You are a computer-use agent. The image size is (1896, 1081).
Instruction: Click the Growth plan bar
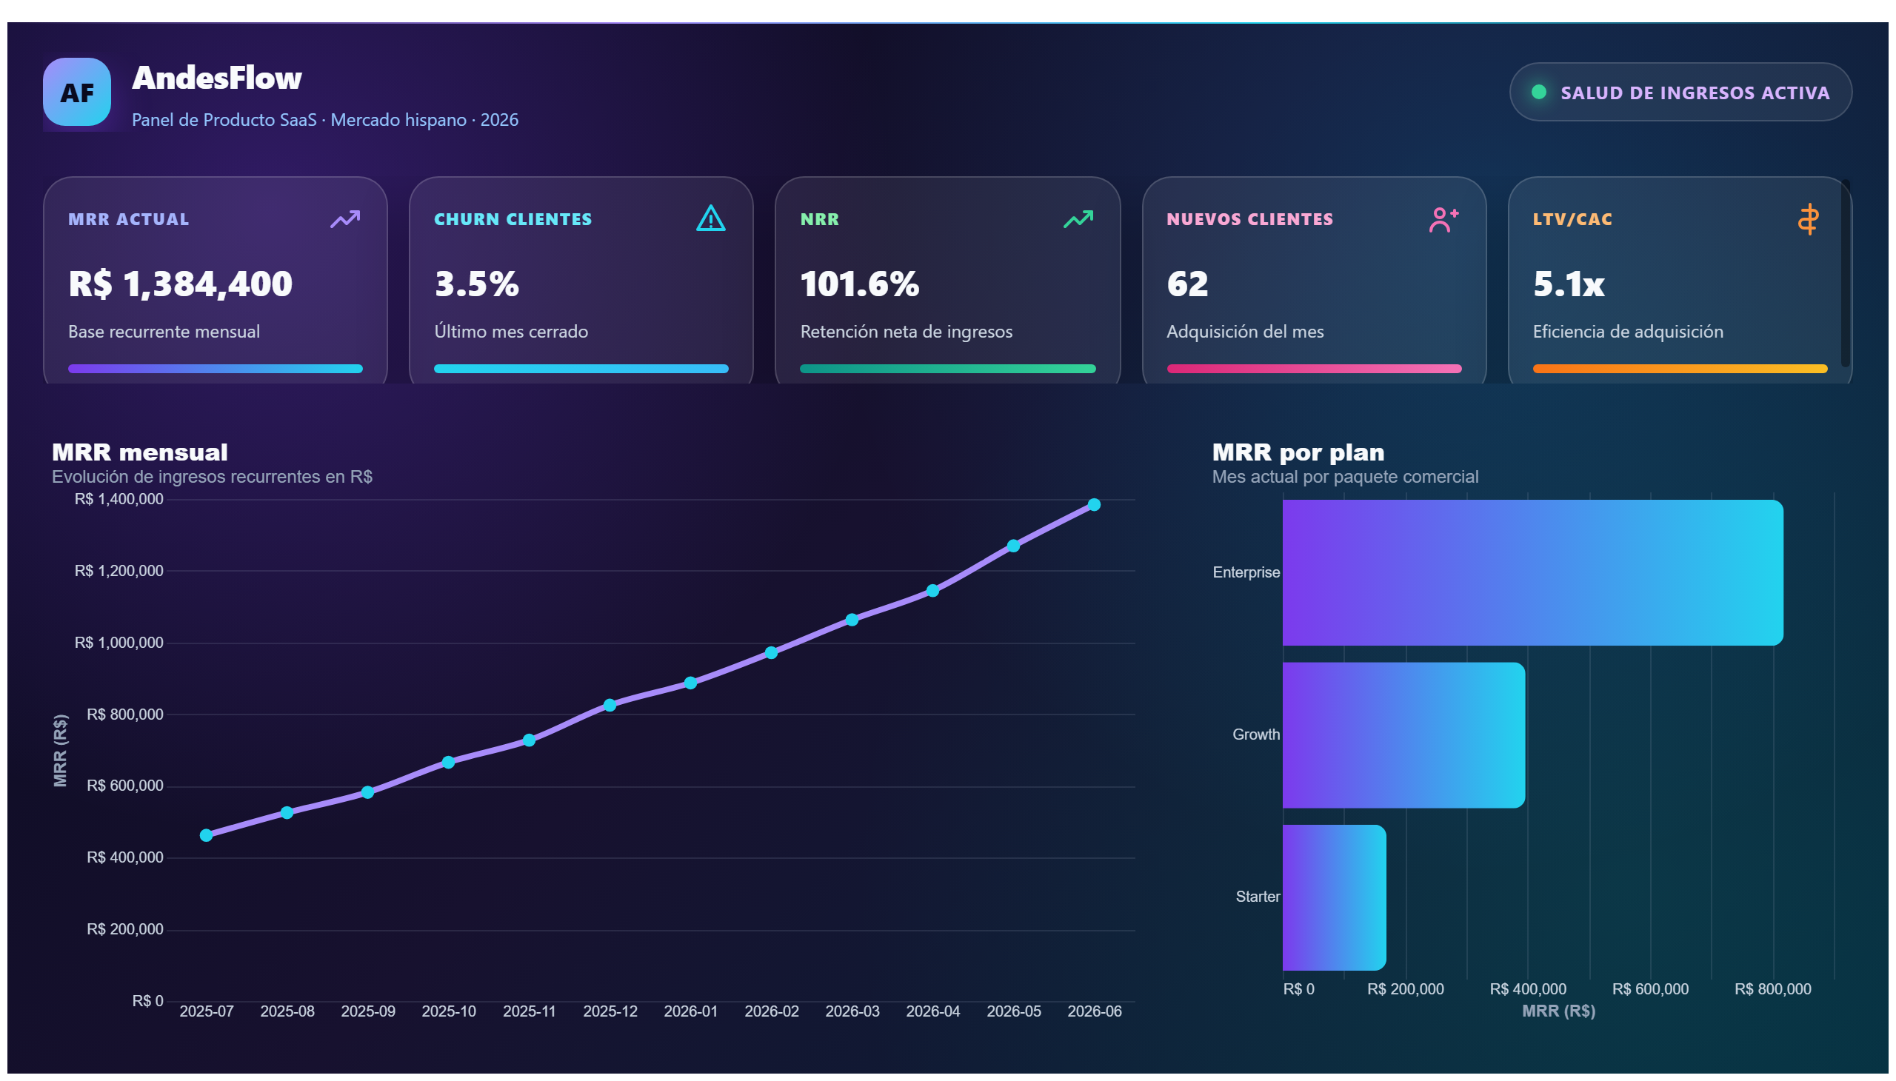tap(1403, 735)
